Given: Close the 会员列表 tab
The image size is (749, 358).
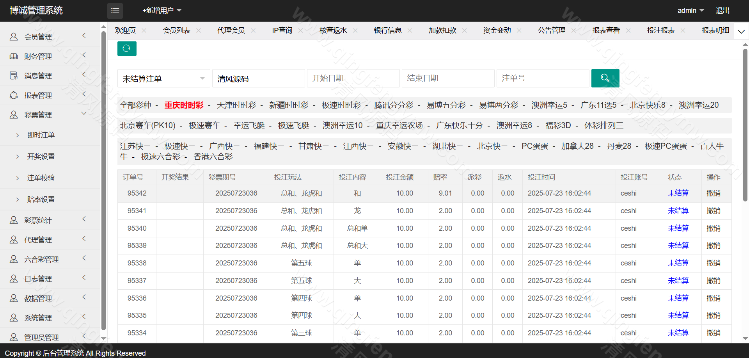Looking at the screenshot, I should point(199,30).
